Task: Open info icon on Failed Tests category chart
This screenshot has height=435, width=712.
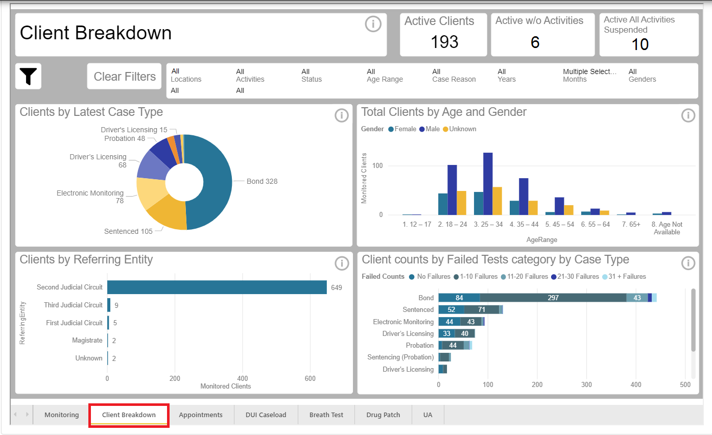Action: [x=688, y=263]
